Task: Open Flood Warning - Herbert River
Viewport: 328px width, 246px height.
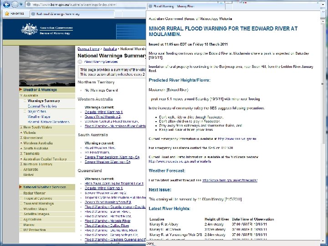Action: pyautogui.click(x=108, y=216)
